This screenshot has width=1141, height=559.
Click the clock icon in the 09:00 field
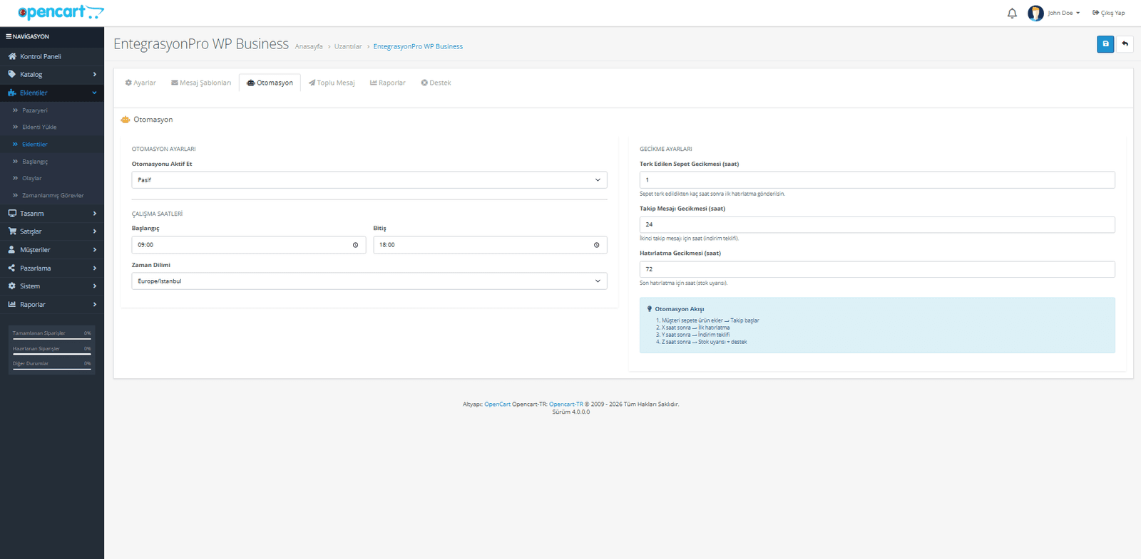pyautogui.click(x=356, y=245)
